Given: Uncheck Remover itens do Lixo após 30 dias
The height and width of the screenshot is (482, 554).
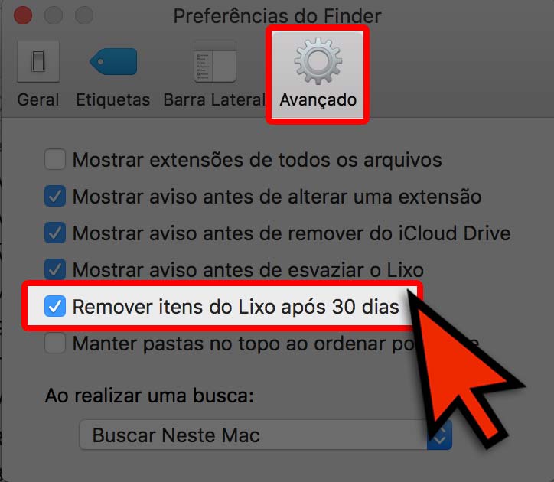Looking at the screenshot, I should [x=55, y=306].
